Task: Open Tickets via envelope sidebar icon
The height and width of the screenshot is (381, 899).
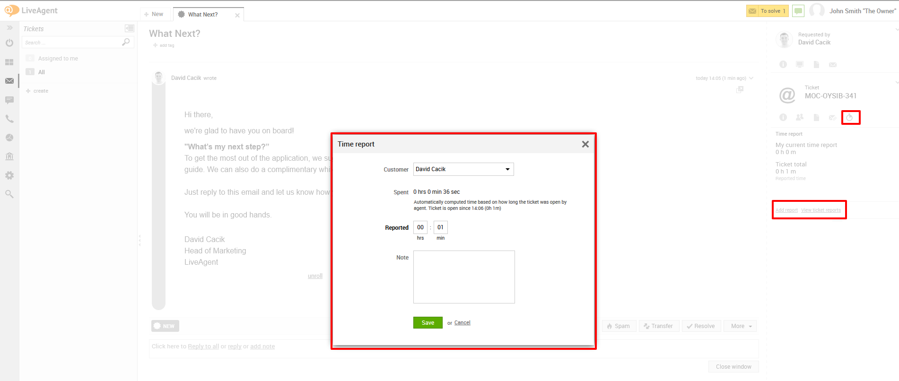Action: click(x=9, y=81)
